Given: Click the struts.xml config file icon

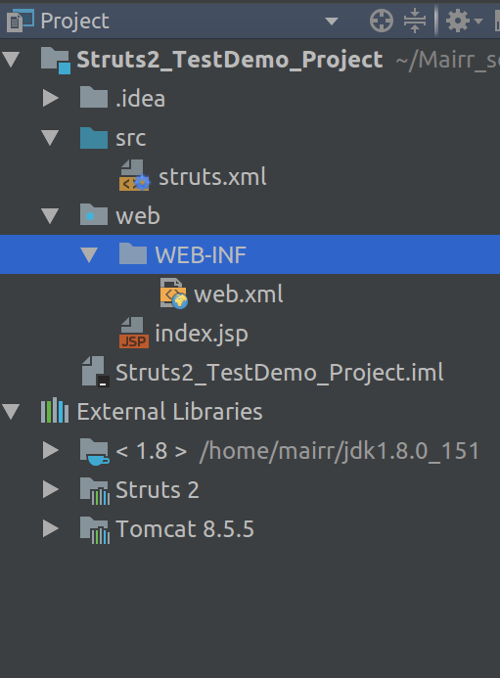Looking at the screenshot, I should (134, 175).
